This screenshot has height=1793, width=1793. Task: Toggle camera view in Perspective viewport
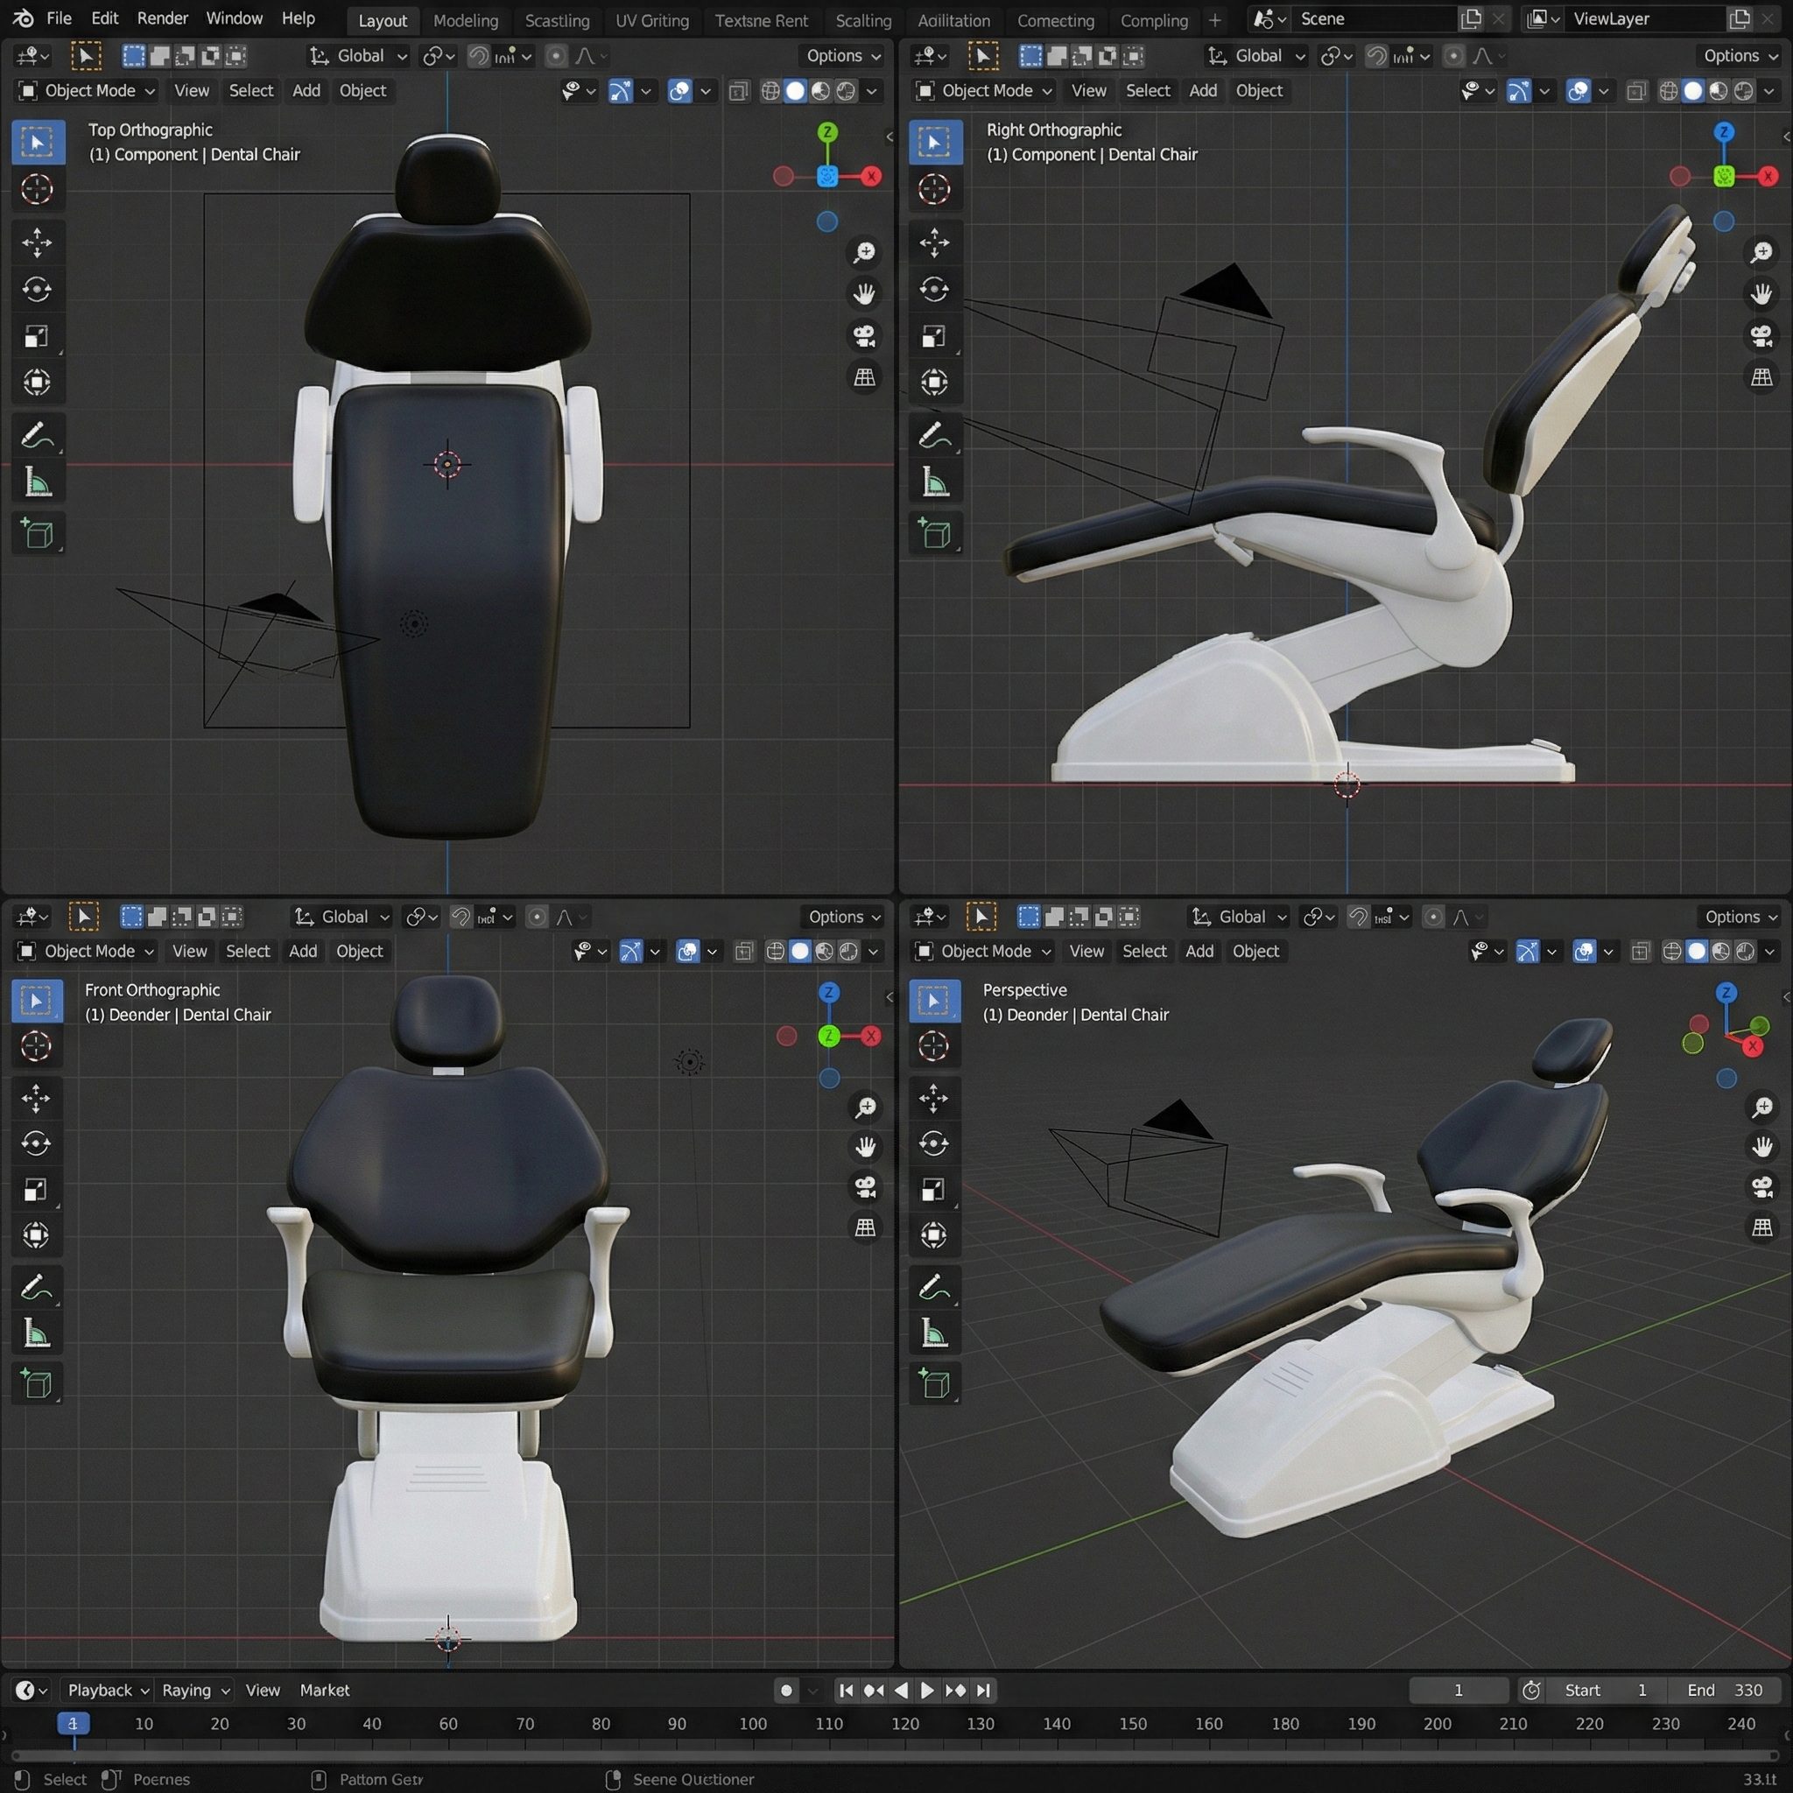(1761, 1187)
